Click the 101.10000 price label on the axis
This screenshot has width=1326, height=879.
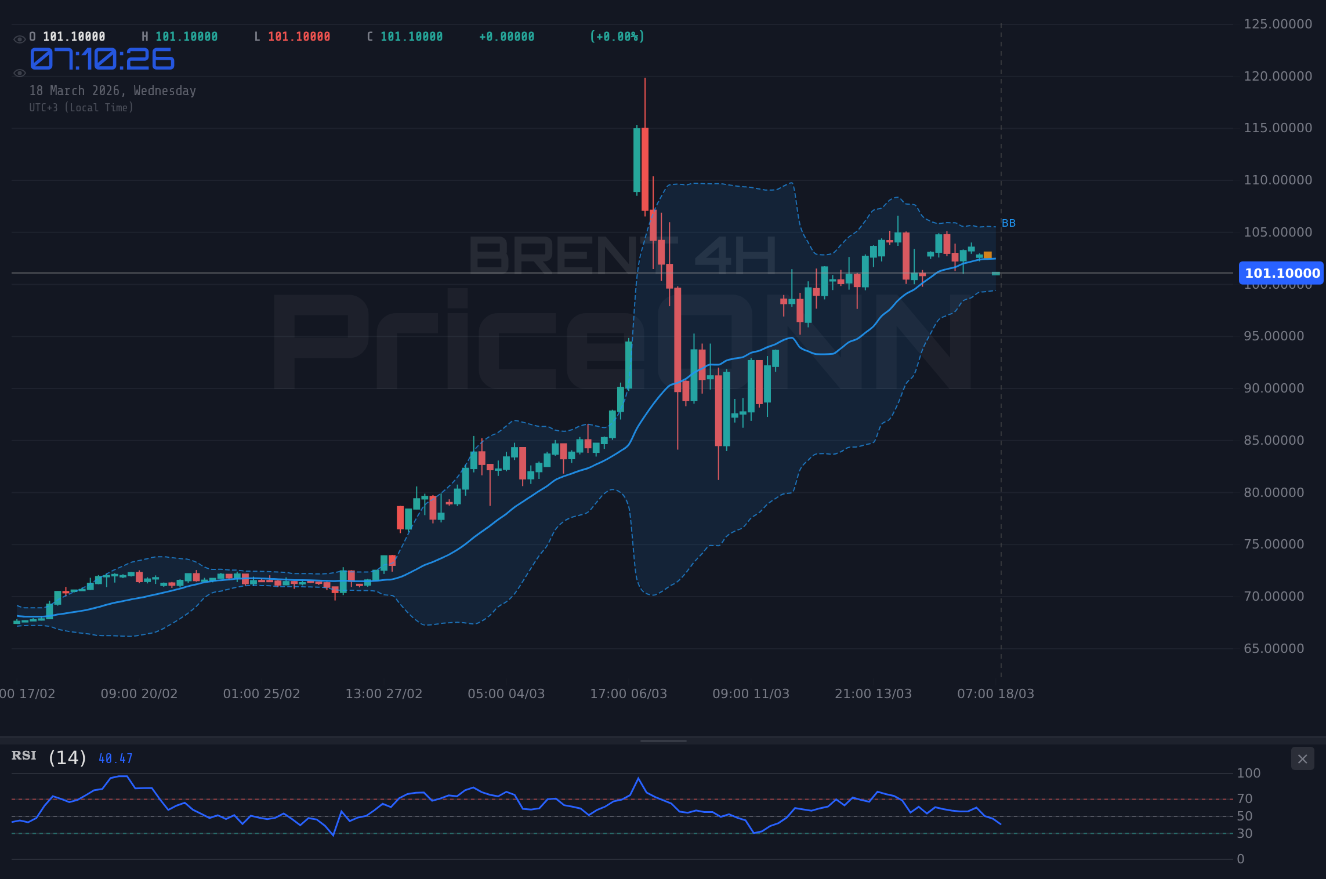[x=1281, y=273]
